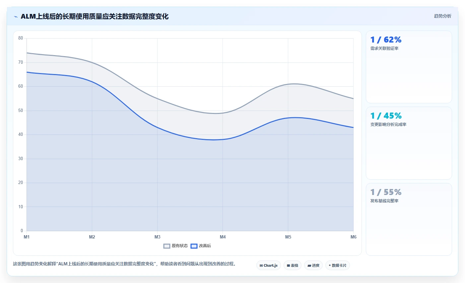Click the M5 x-axis label
Screen dimensions: 465x283
pyautogui.click(x=288, y=237)
